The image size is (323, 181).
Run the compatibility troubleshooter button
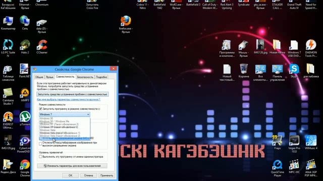(x=73, y=94)
